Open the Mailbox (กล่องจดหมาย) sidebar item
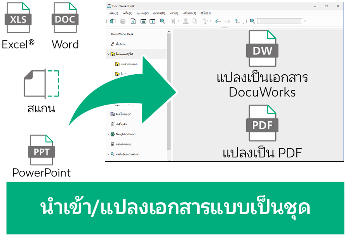348x236 pixels. click(120, 144)
